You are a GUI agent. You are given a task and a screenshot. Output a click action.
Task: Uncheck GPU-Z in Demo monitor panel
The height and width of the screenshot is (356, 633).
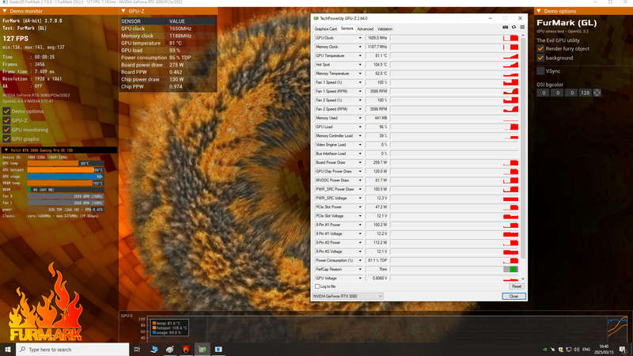(x=6, y=120)
